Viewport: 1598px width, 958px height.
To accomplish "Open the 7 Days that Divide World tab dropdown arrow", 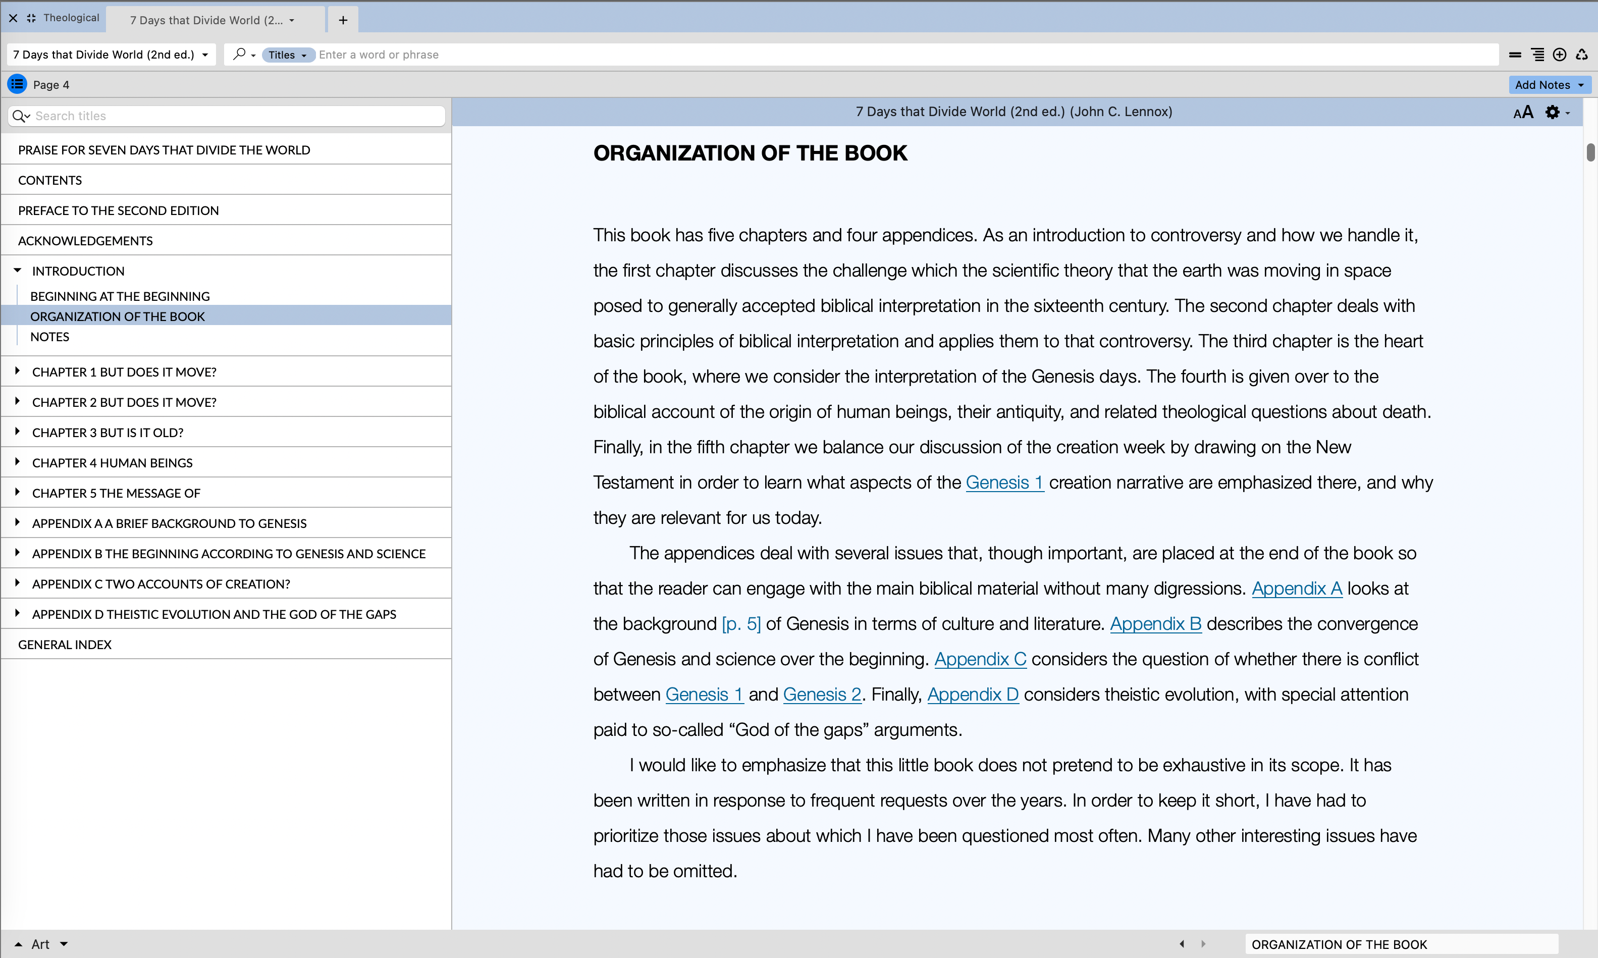I will 292,20.
